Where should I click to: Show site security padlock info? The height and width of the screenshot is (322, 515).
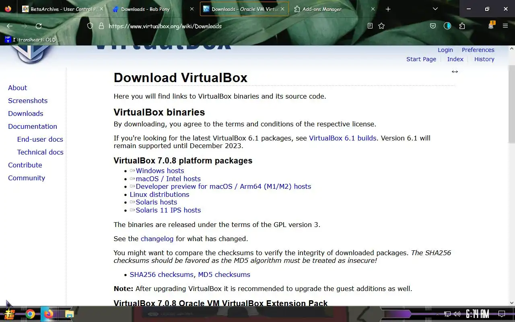[101, 26]
